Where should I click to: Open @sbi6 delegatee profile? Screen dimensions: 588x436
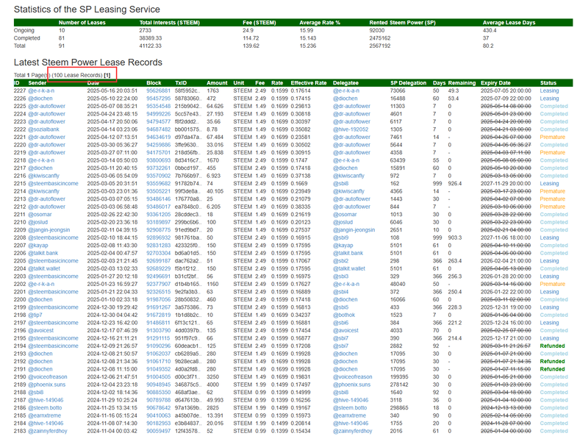340,323
